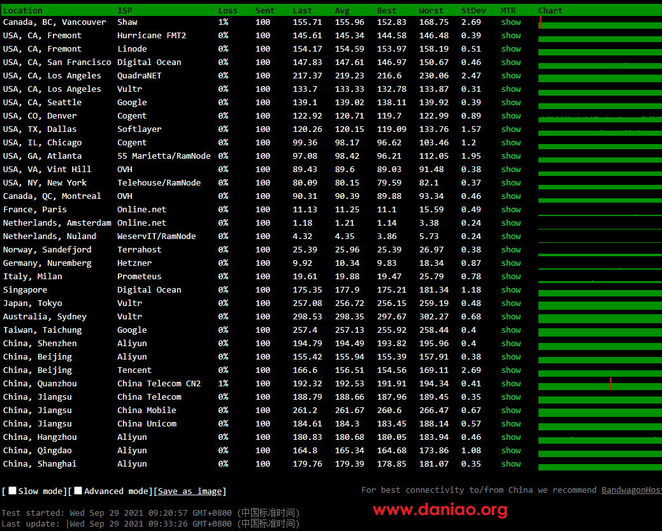Show MTR for Qingdao Aliyun row

pyautogui.click(x=511, y=451)
